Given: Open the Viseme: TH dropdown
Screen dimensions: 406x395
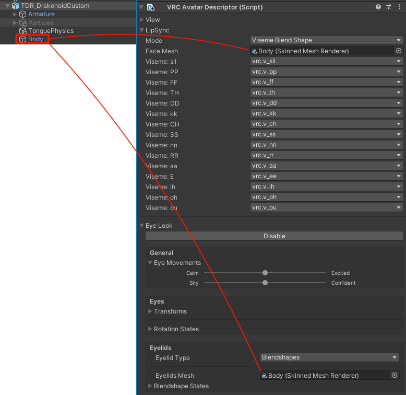Looking at the screenshot, I should pyautogui.click(x=327, y=92).
